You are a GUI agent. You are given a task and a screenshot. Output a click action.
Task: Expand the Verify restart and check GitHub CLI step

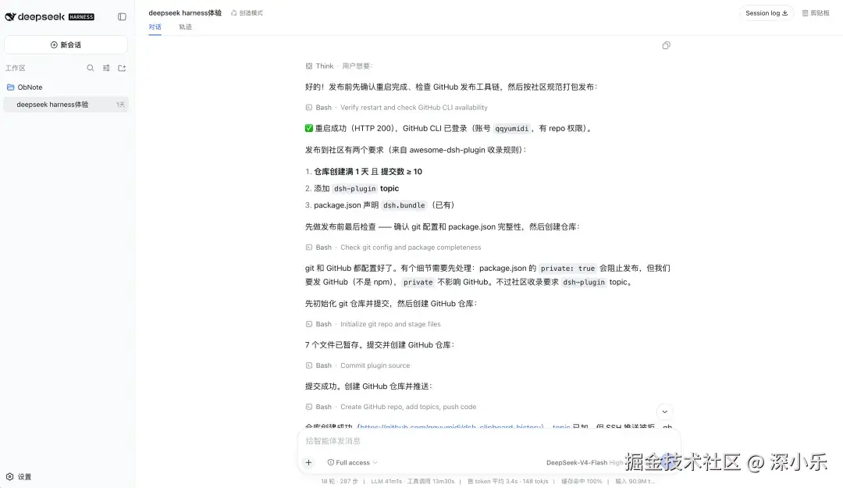coord(397,108)
